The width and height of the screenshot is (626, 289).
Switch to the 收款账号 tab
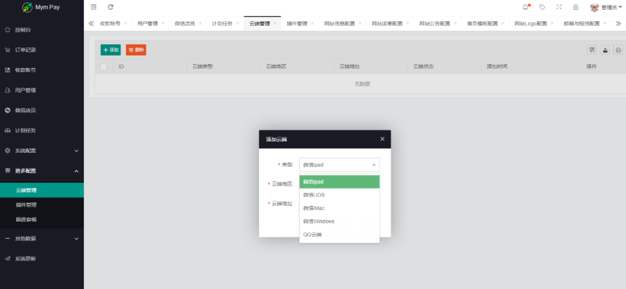[x=110, y=24]
